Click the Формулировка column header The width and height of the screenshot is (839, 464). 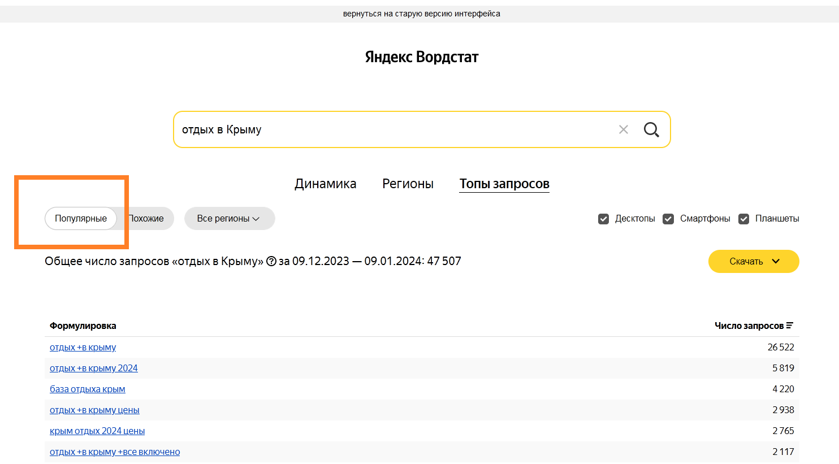click(x=83, y=326)
